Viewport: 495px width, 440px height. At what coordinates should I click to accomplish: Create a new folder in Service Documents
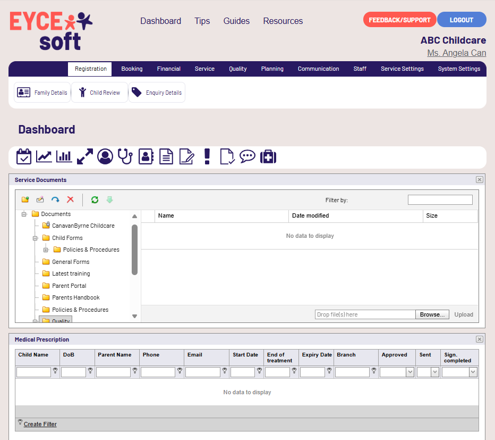tap(25, 199)
